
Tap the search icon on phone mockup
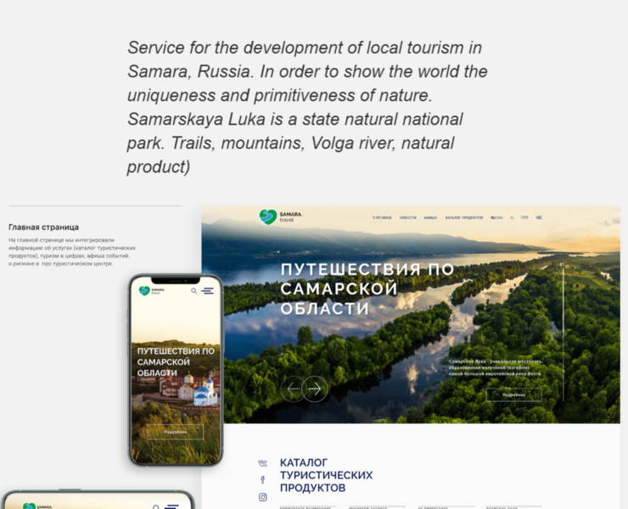click(x=193, y=291)
